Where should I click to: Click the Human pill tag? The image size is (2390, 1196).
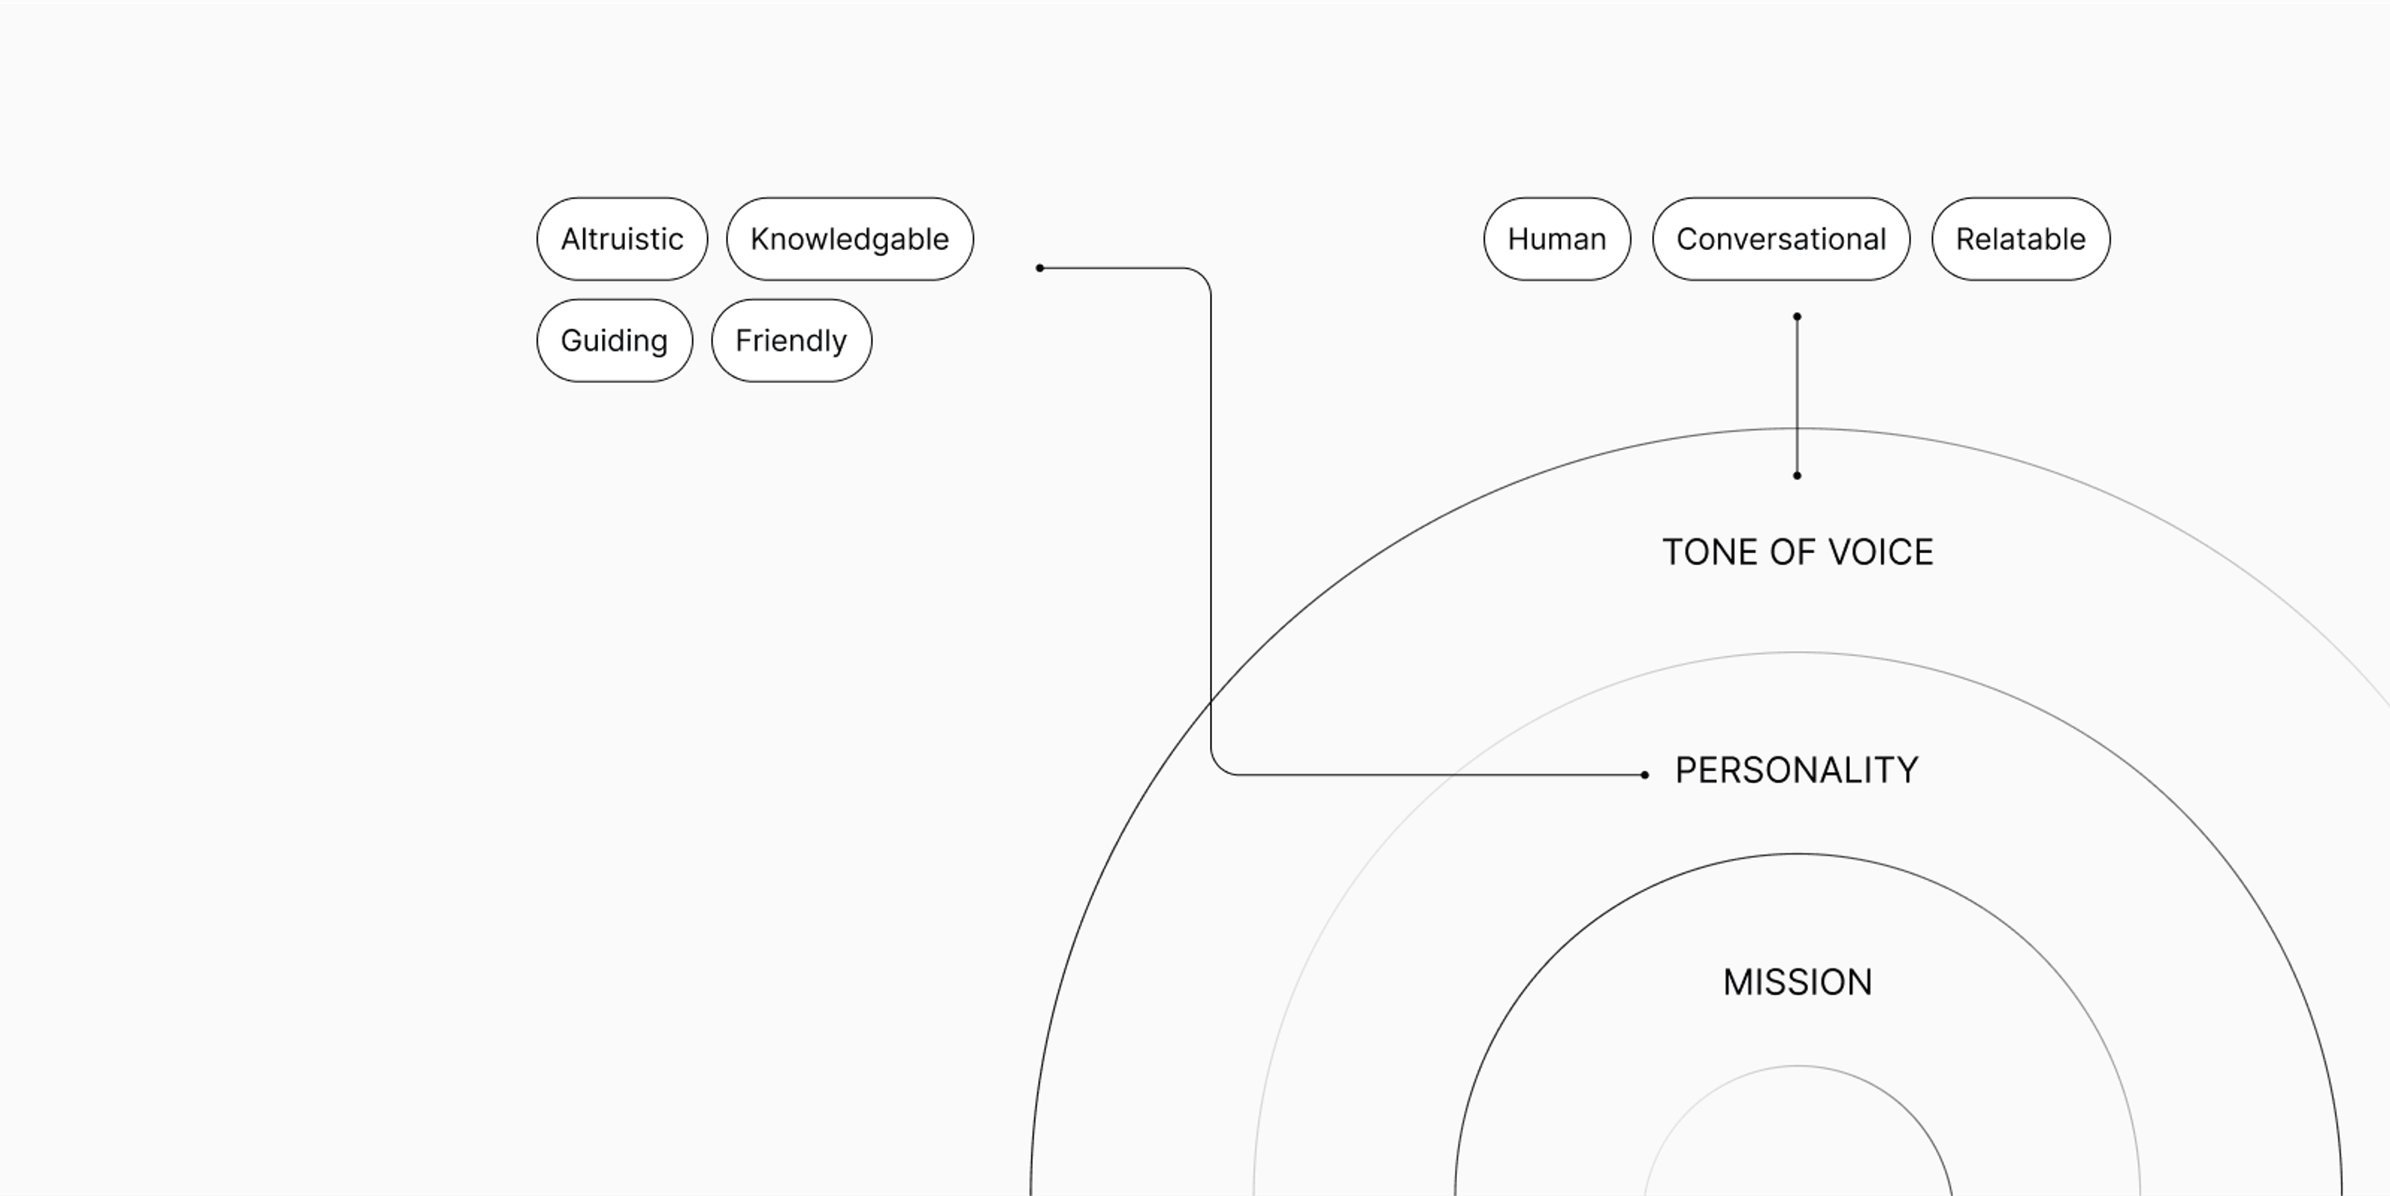coord(1557,238)
